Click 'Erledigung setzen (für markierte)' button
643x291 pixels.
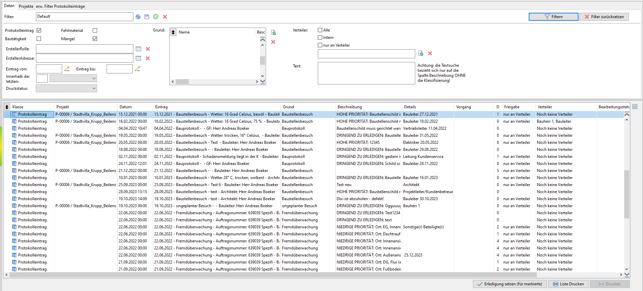click(x=510, y=284)
